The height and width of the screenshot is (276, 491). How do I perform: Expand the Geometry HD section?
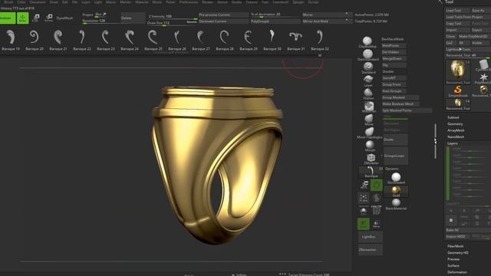click(458, 252)
